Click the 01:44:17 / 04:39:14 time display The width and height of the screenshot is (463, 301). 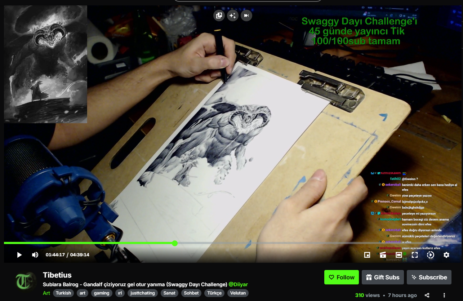[67, 255]
